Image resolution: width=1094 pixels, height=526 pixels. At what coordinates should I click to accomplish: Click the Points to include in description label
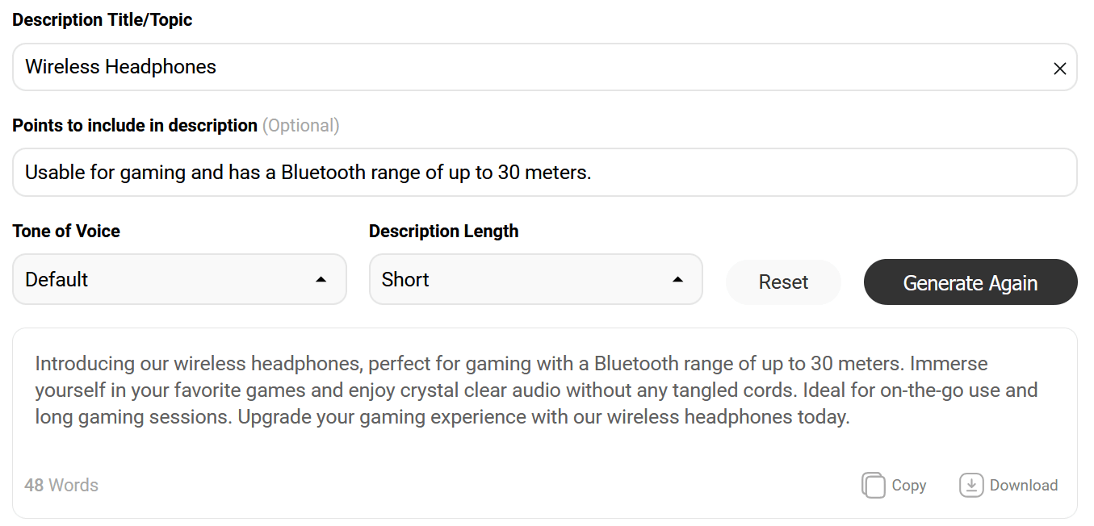135,125
